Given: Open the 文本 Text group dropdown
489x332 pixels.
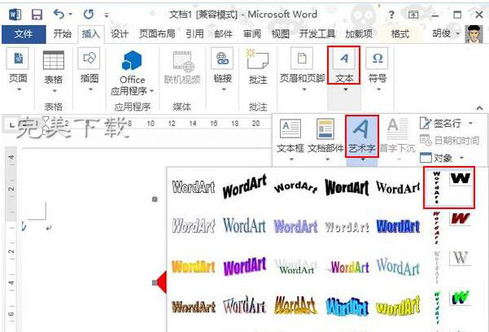Looking at the screenshot, I should point(344,69).
